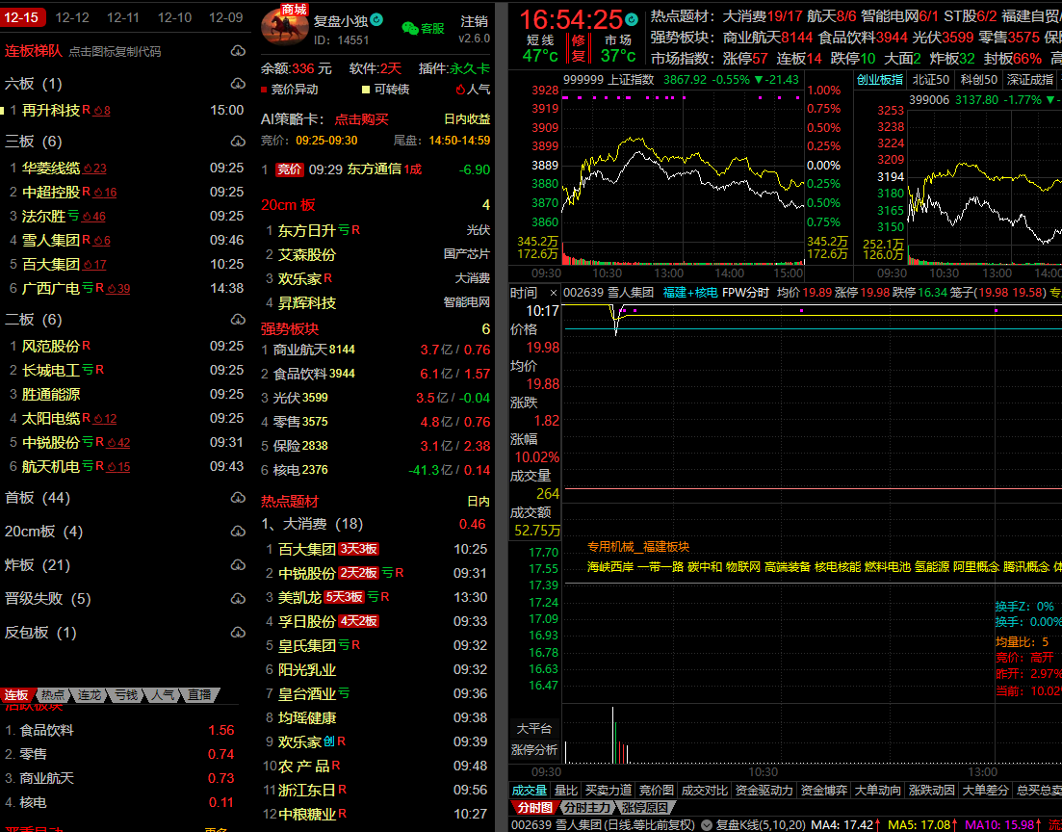Click the refresh icon next to the clock

click(x=631, y=19)
